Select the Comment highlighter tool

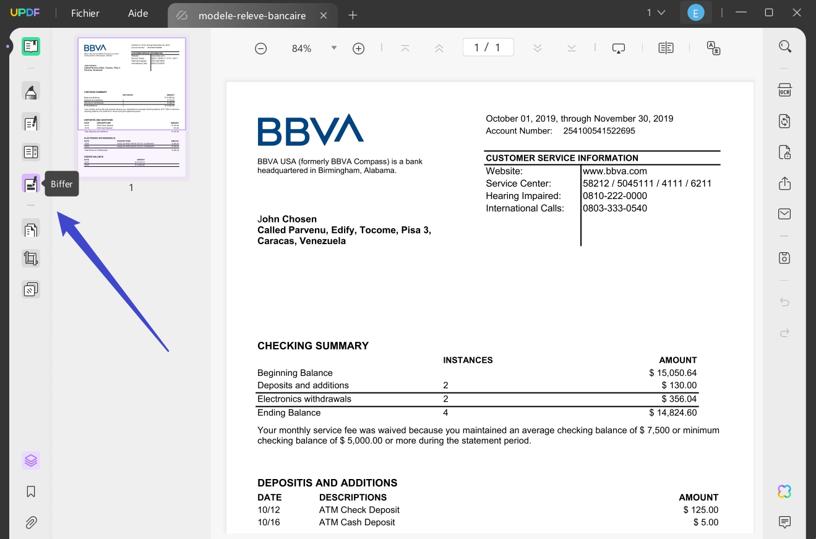(31, 91)
